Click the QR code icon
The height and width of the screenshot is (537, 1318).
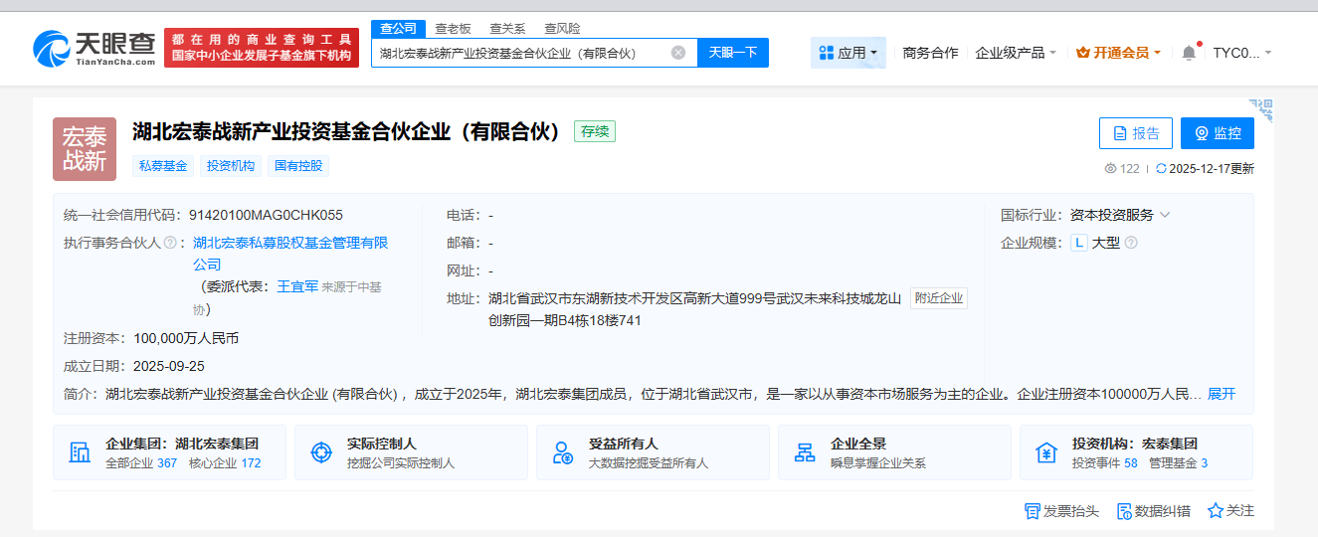pyautogui.click(x=1260, y=108)
